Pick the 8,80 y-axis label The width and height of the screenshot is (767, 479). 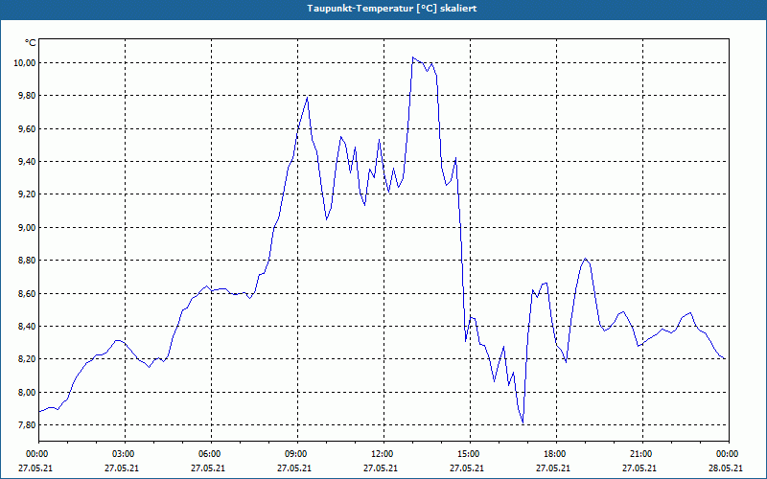pos(27,261)
